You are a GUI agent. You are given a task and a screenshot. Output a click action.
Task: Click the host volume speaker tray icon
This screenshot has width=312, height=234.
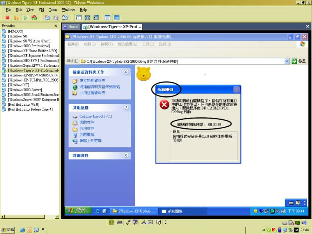[304, 223]
